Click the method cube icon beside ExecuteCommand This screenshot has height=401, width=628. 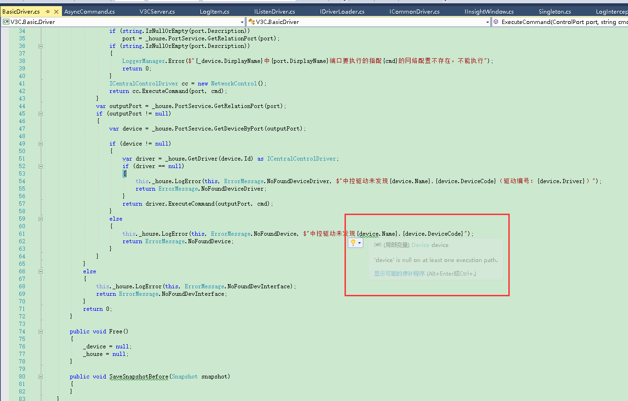[x=496, y=22]
